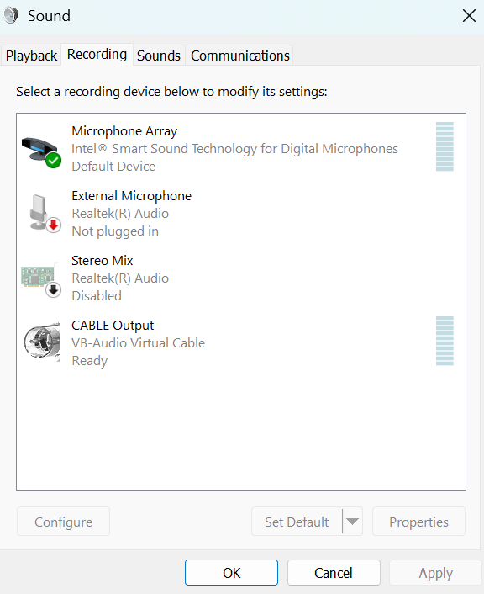Select the 'External Microphone' device name
Viewport: 484px width, 594px height.
coord(132,196)
